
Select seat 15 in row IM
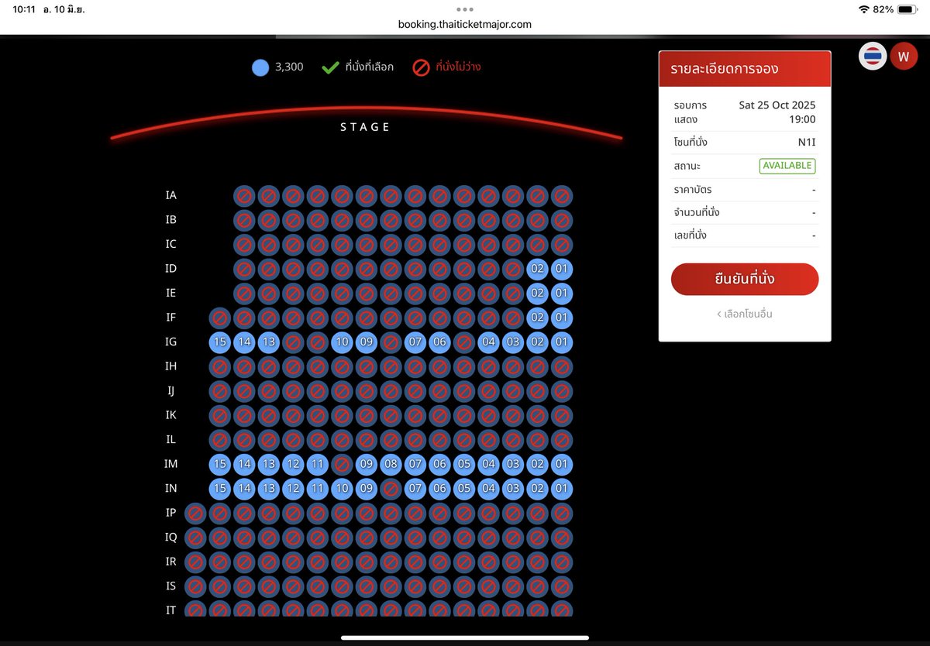coord(219,464)
